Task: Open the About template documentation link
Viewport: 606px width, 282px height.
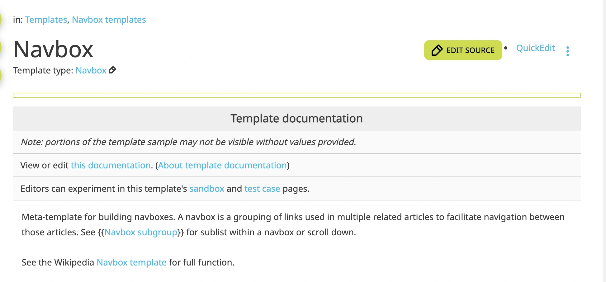Action: click(x=222, y=165)
